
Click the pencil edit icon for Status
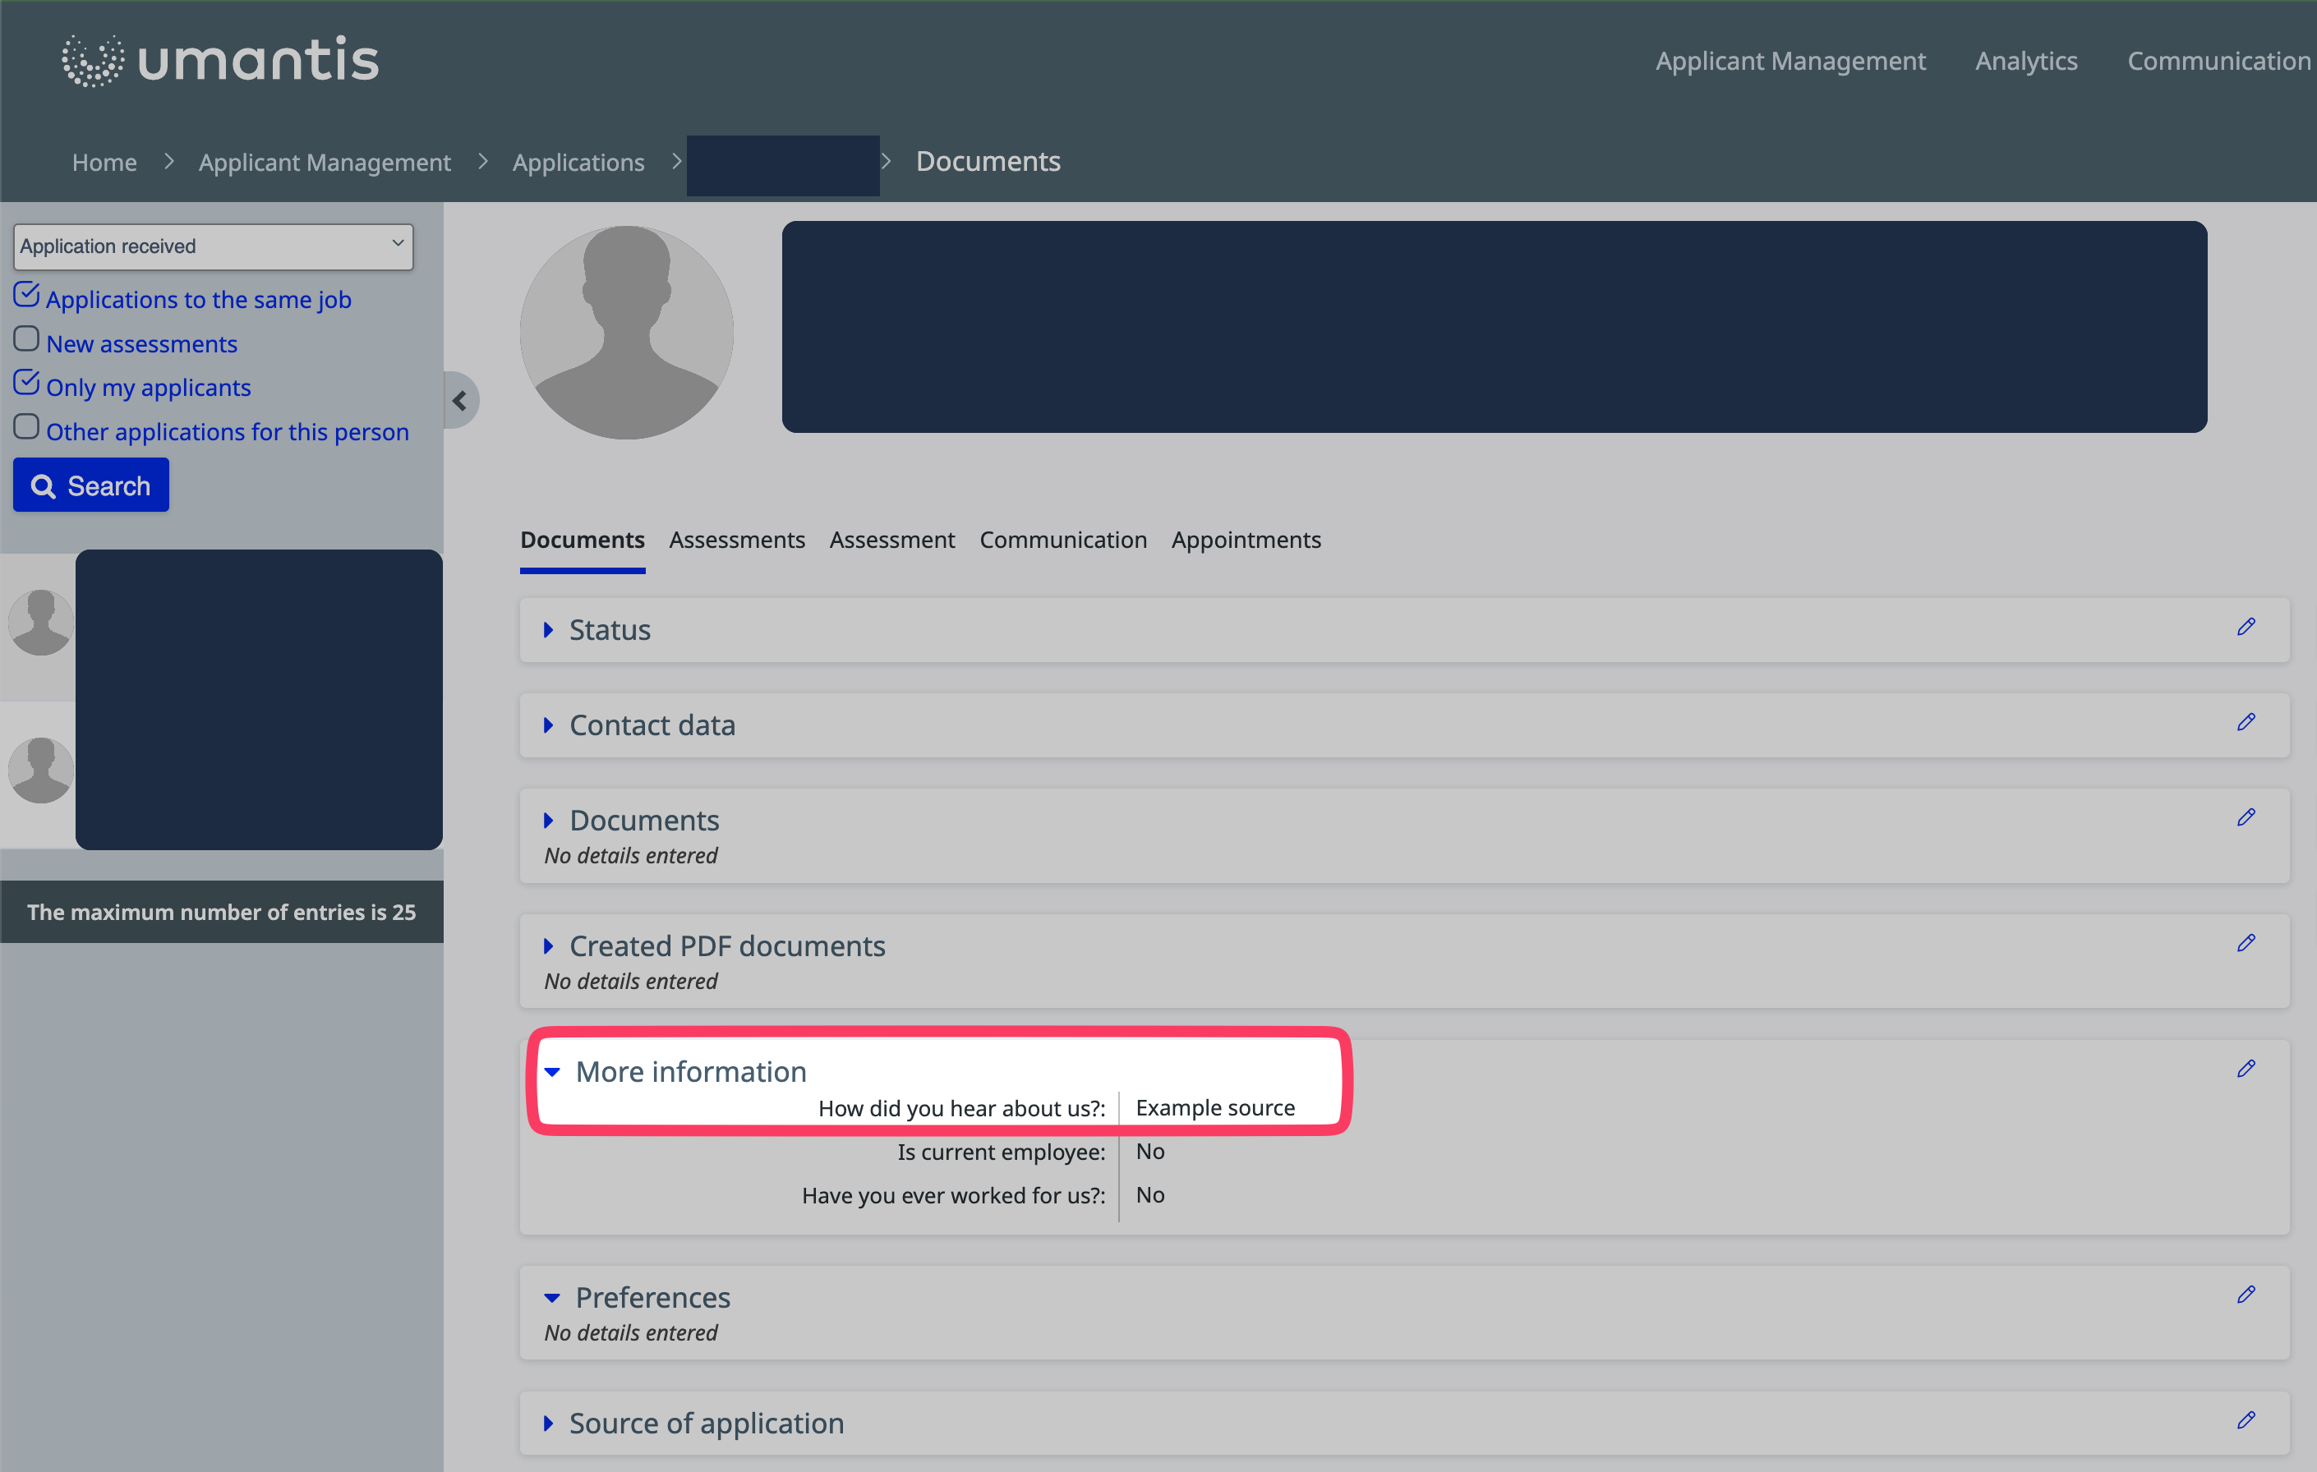coord(2245,628)
